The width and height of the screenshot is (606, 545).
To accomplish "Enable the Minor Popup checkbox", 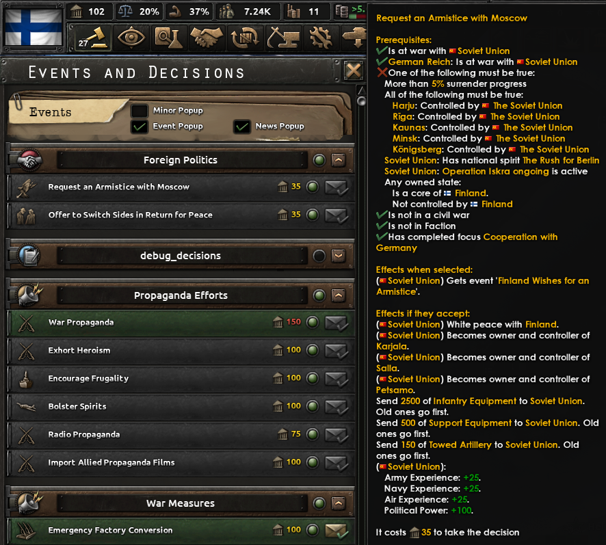I will pos(139,111).
